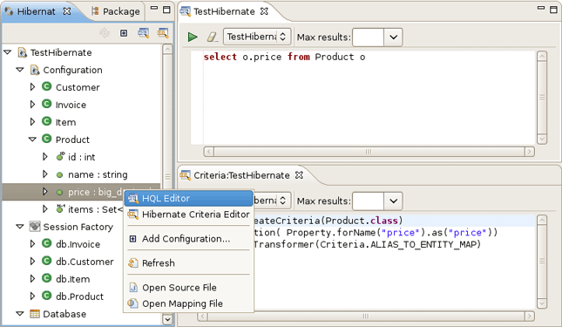Screen dimensions: 562x327
Task: Open the TestHibernate configuration dropdown in HQL editor
Action: pos(257,37)
